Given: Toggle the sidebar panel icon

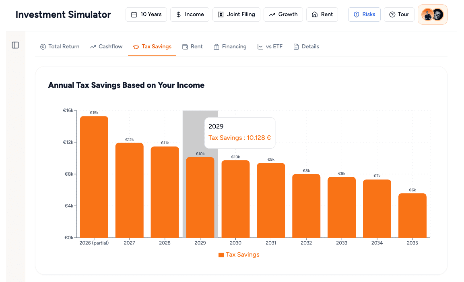Looking at the screenshot, I should 15,45.
